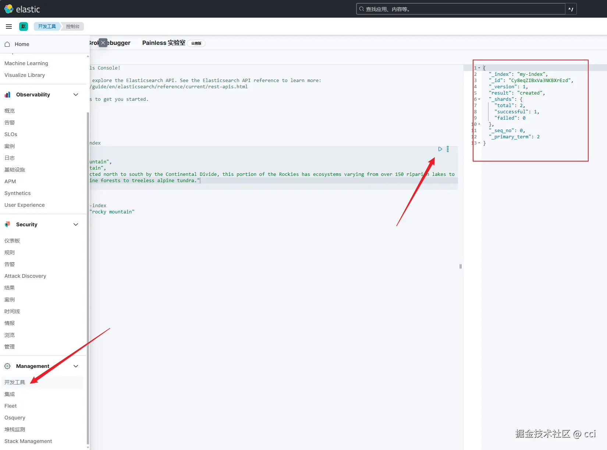The width and height of the screenshot is (607, 450).
Task: Open Observability 告警
Action: pyautogui.click(x=10, y=123)
